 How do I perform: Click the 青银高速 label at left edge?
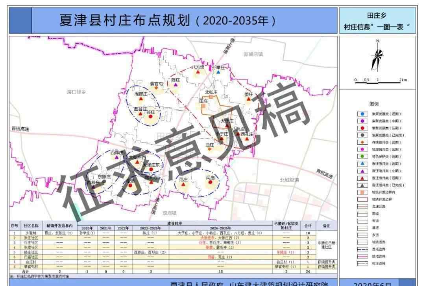tap(20, 129)
